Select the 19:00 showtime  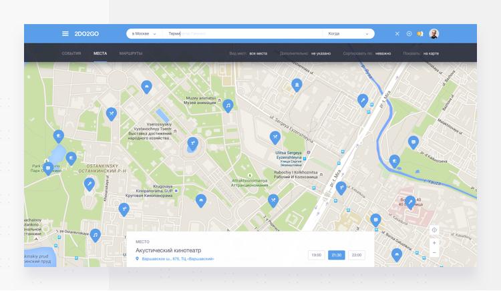pos(316,255)
